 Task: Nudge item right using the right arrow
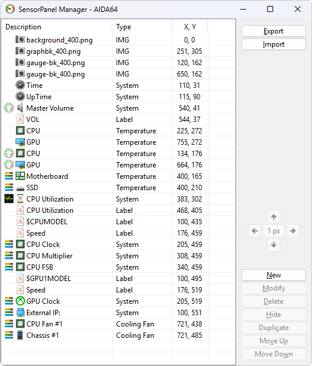point(293,231)
